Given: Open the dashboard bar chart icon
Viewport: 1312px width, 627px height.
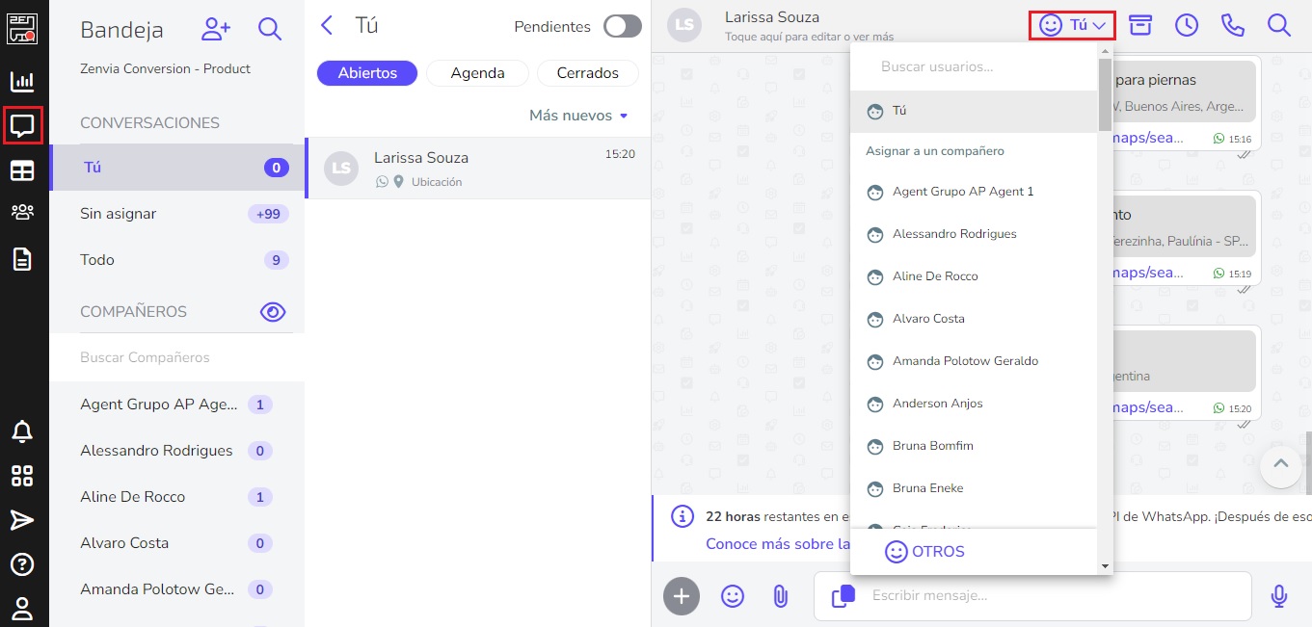Looking at the screenshot, I should 22,82.
